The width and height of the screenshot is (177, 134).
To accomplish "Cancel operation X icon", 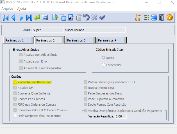I will click(x=94, y=18).
